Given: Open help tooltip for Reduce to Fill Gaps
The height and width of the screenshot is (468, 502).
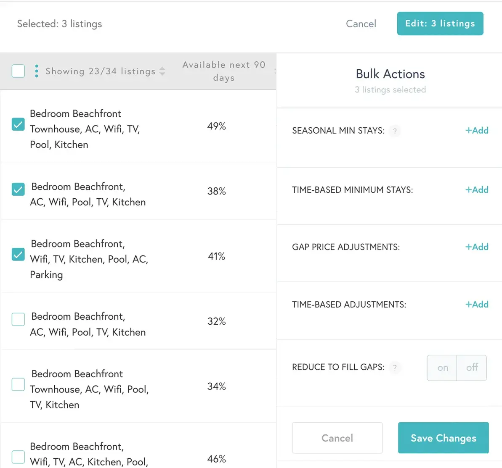Looking at the screenshot, I should pyautogui.click(x=395, y=368).
